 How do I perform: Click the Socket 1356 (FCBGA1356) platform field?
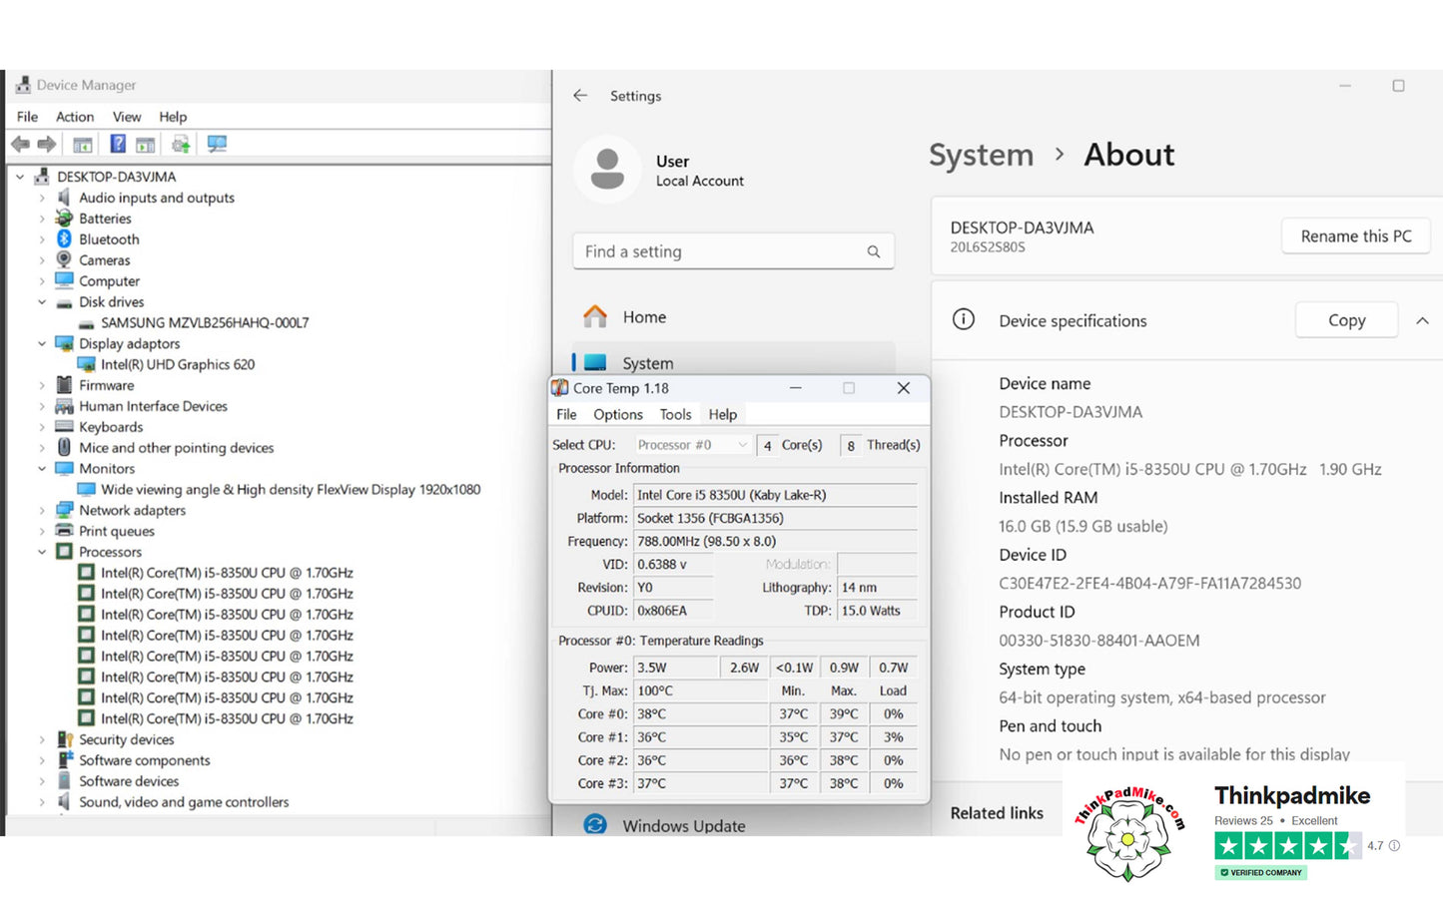[775, 518]
